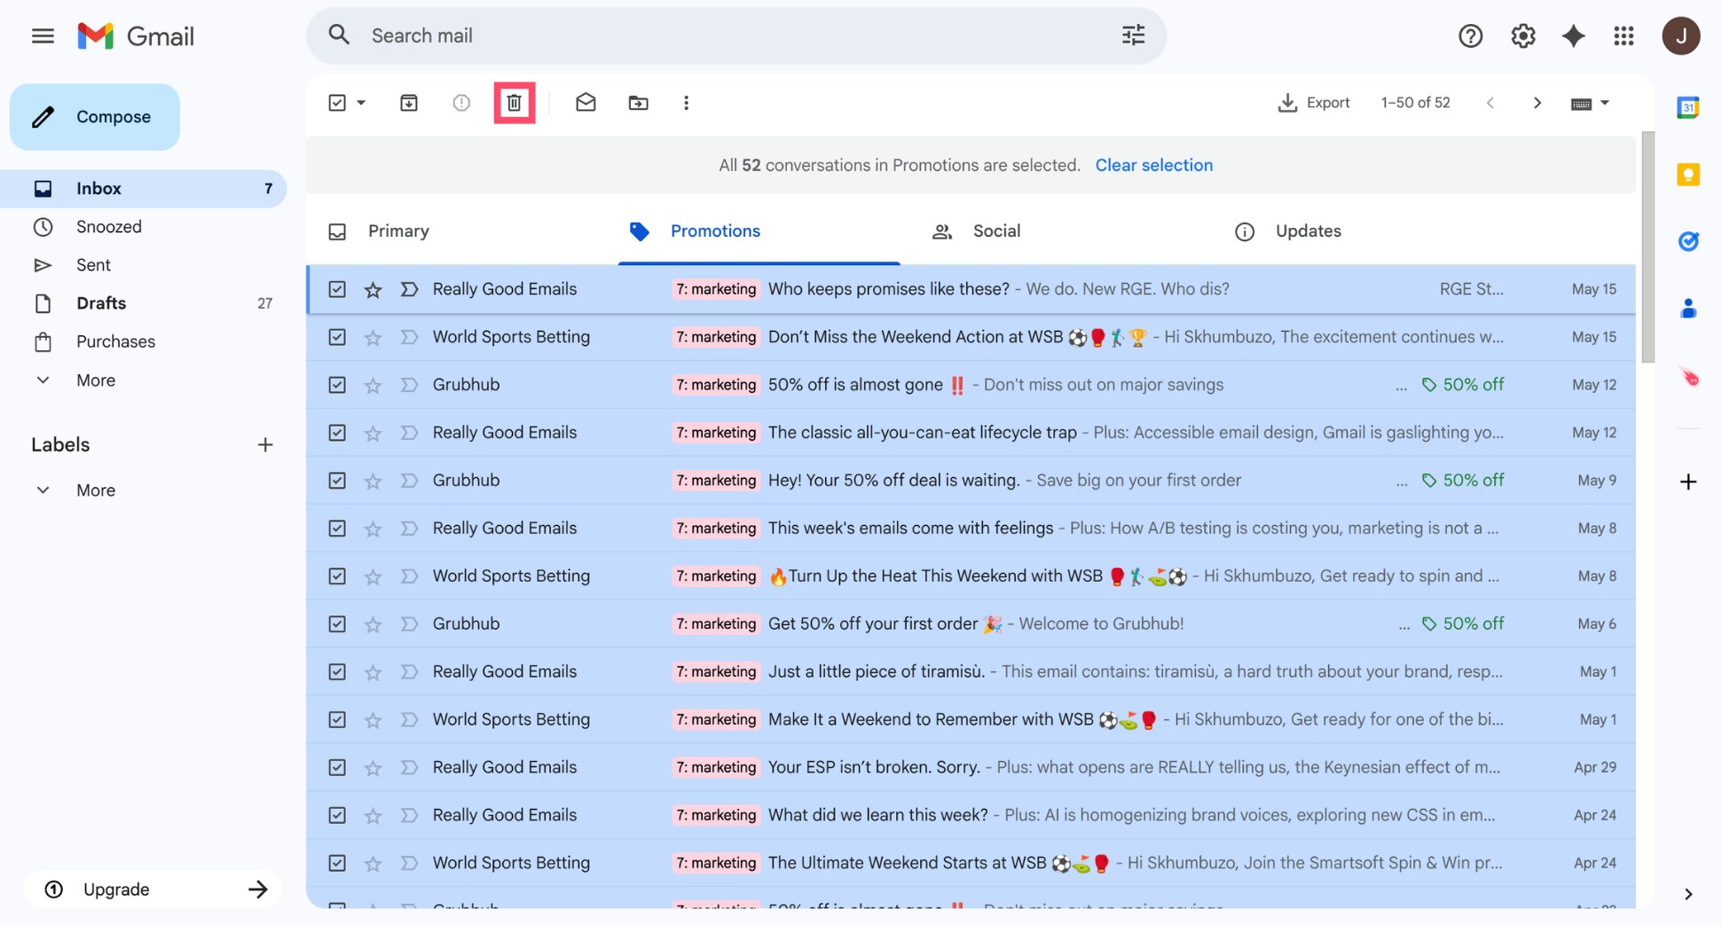Viewport: 1722px width, 925px height.
Task: Report selected conversations as spam
Action: pyautogui.click(x=461, y=103)
